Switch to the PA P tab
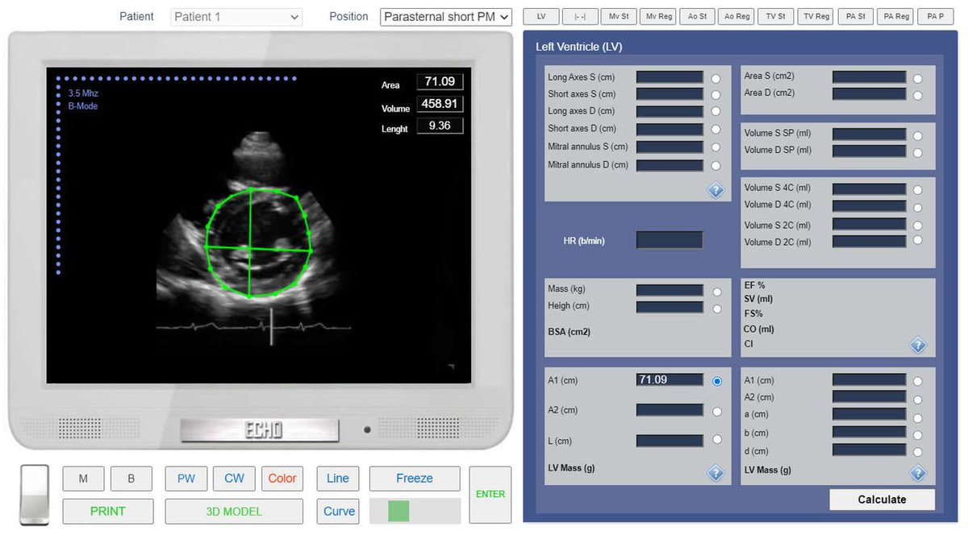 (935, 16)
